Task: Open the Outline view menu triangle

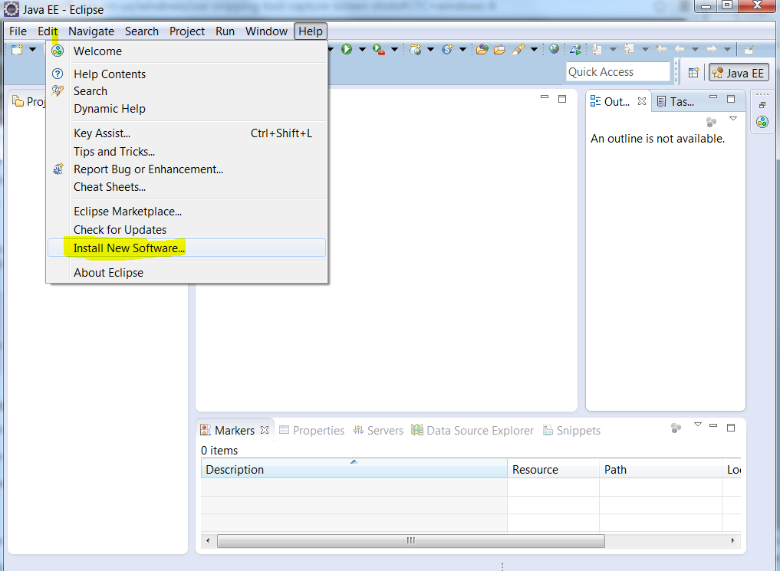Action: click(x=732, y=119)
